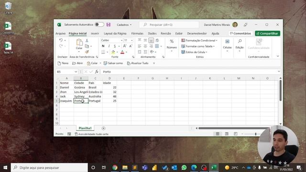Screen dimensions: 306x172
Task: Click the Atualizar Tudo button
Action: click(x=138, y=63)
